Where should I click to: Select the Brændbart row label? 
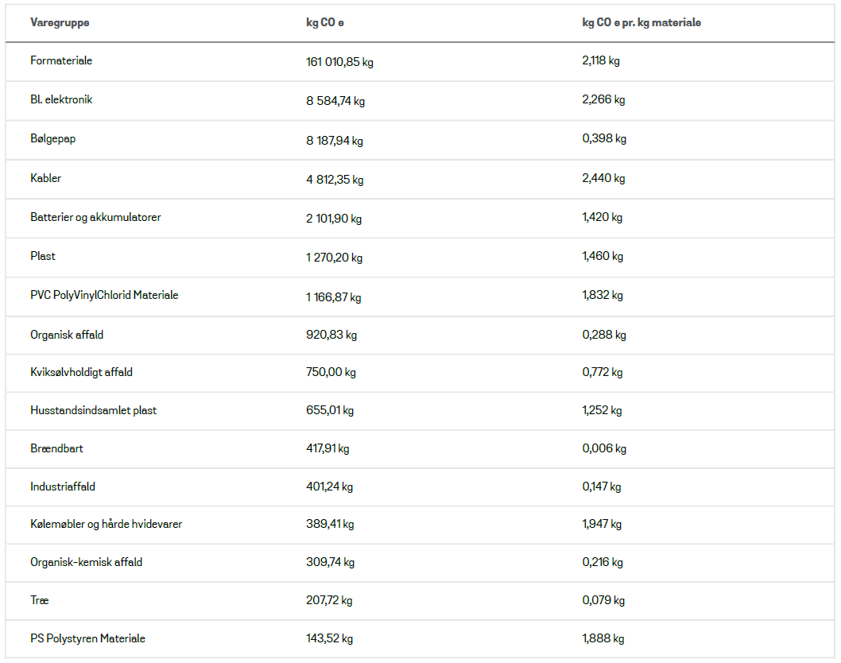point(56,448)
